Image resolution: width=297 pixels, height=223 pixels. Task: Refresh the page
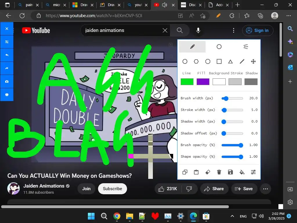(22, 16)
